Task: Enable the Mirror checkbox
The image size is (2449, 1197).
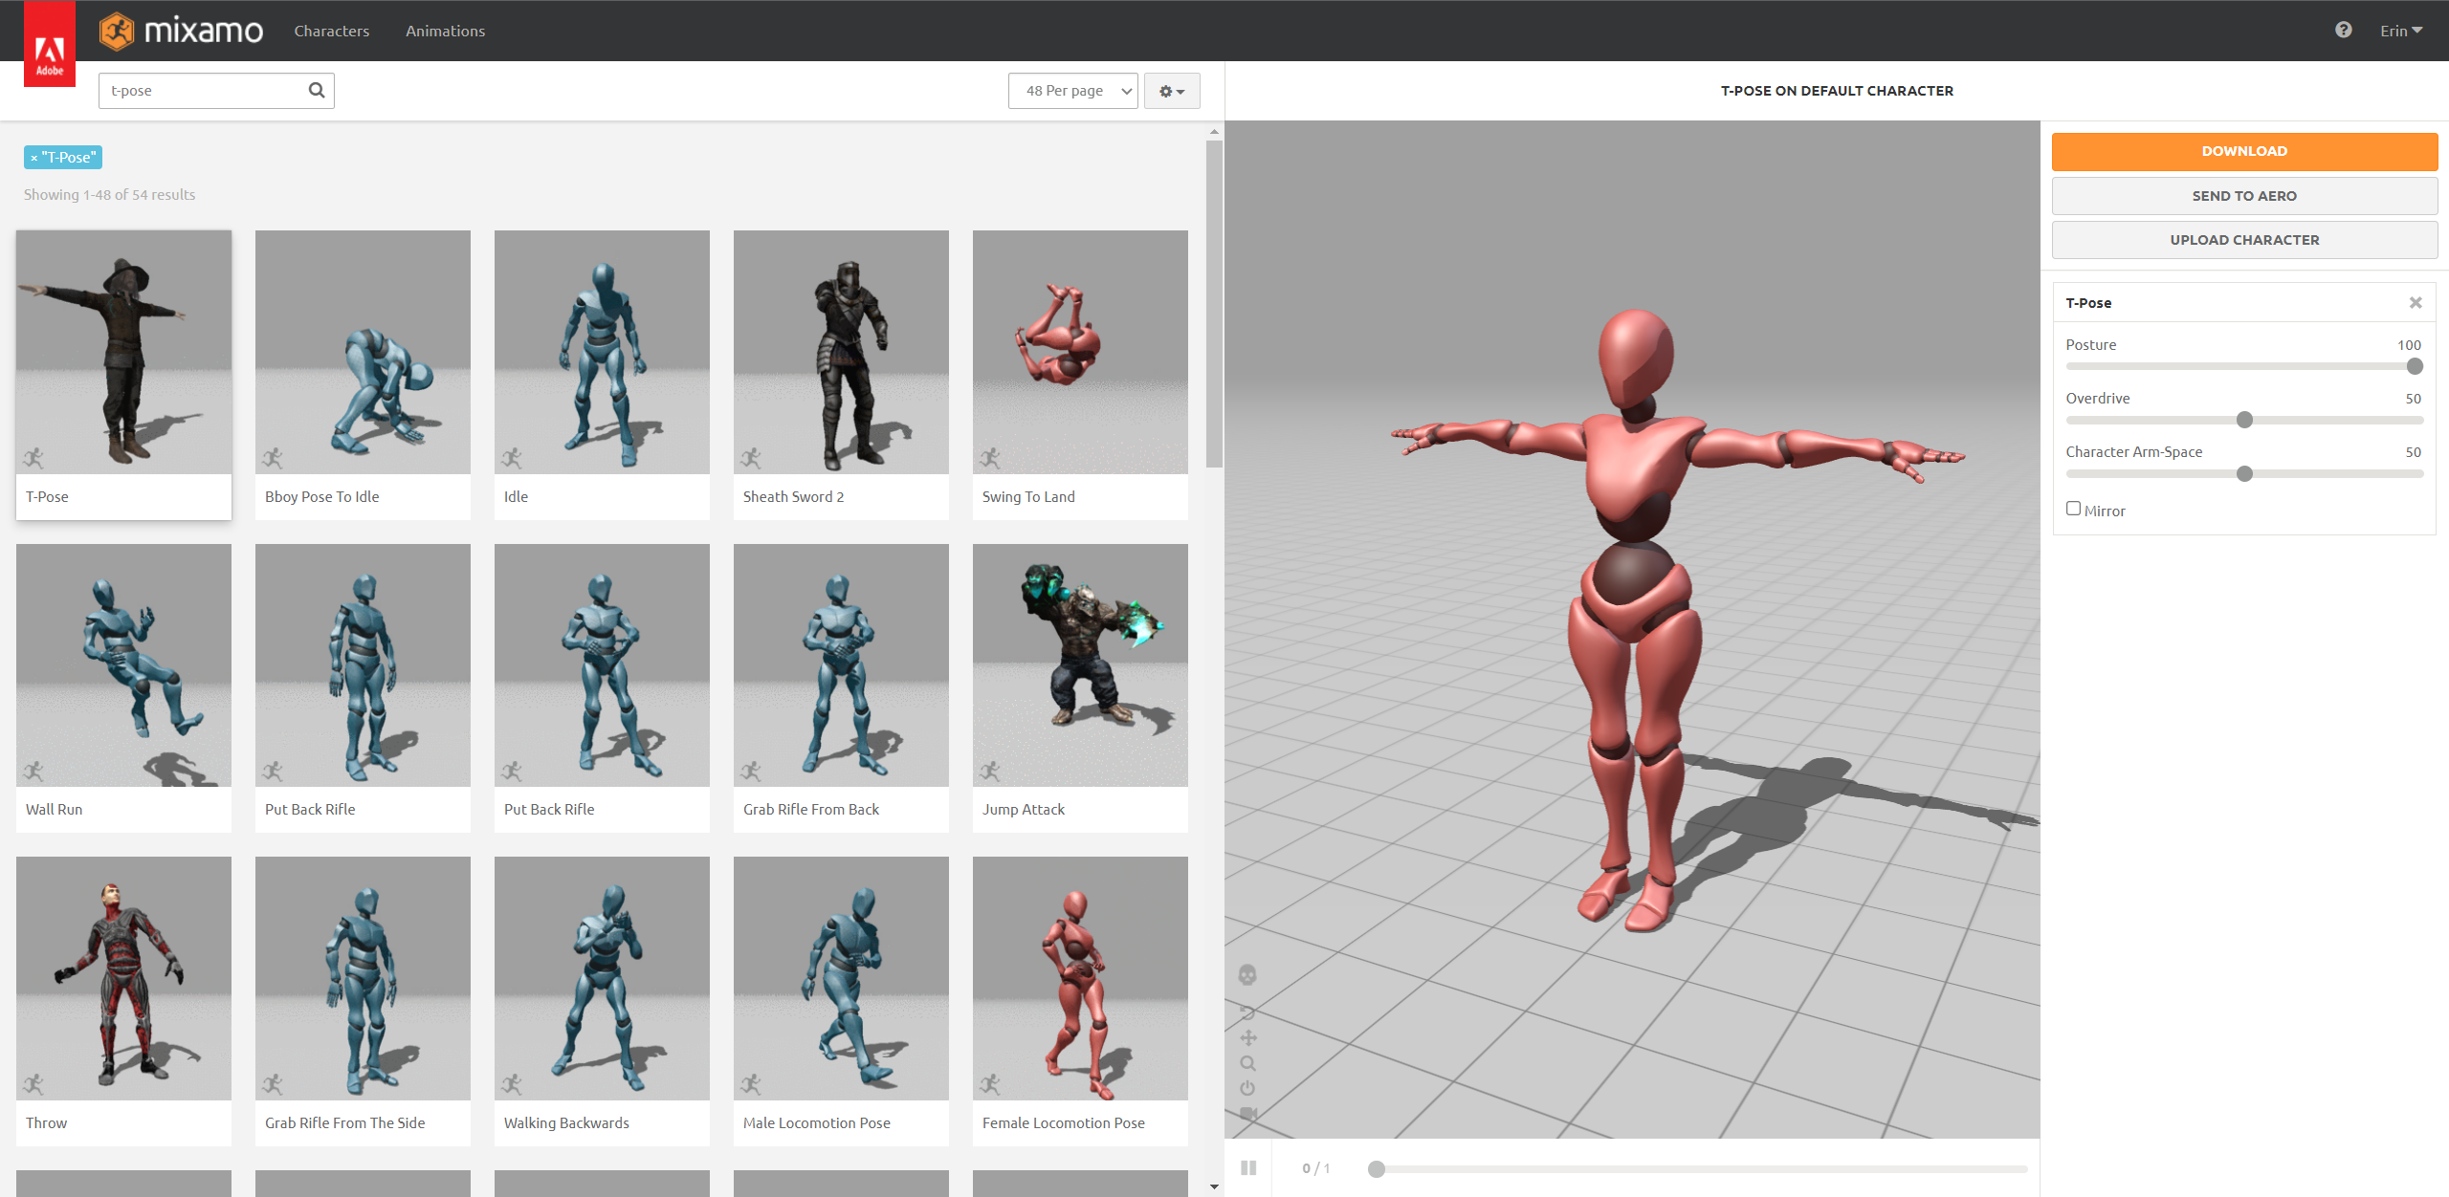Action: point(2073,509)
